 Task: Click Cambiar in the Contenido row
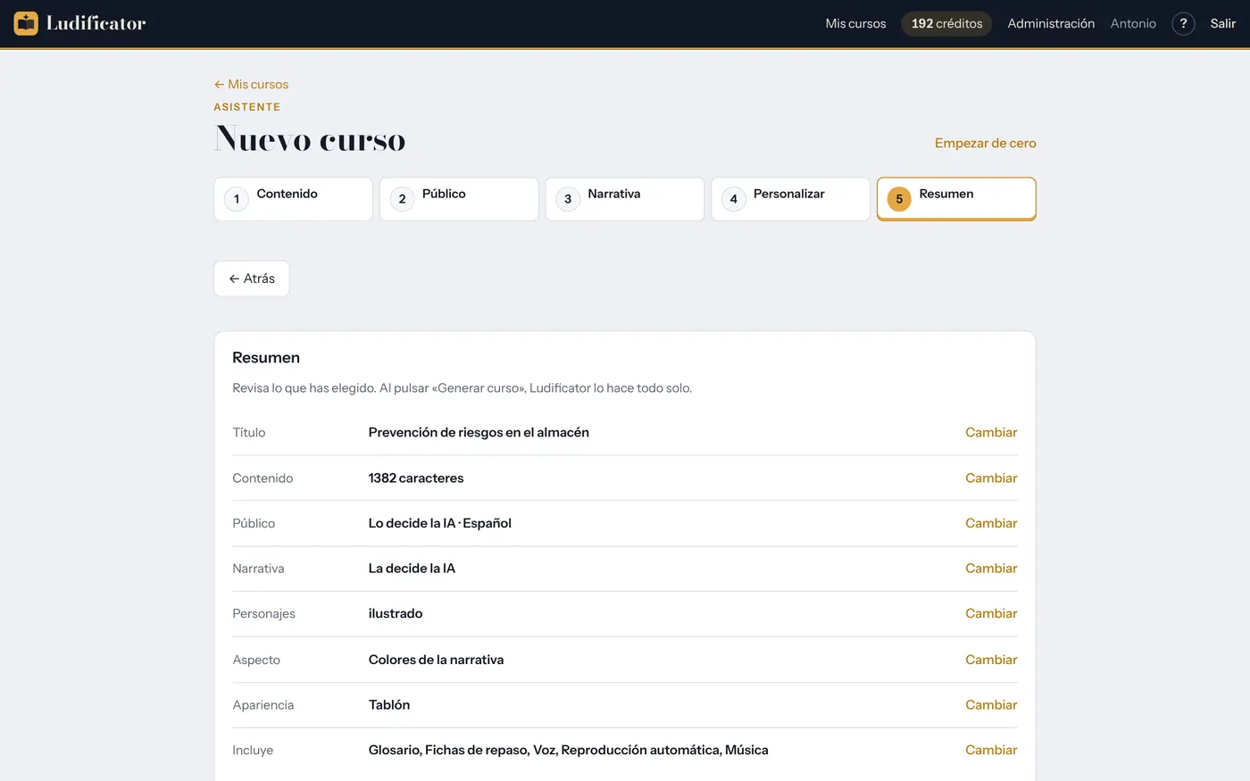click(x=991, y=478)
